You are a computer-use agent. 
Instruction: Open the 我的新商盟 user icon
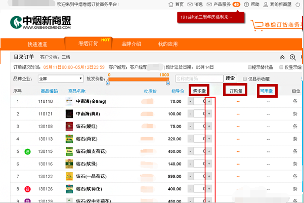(x=266, y=4)
